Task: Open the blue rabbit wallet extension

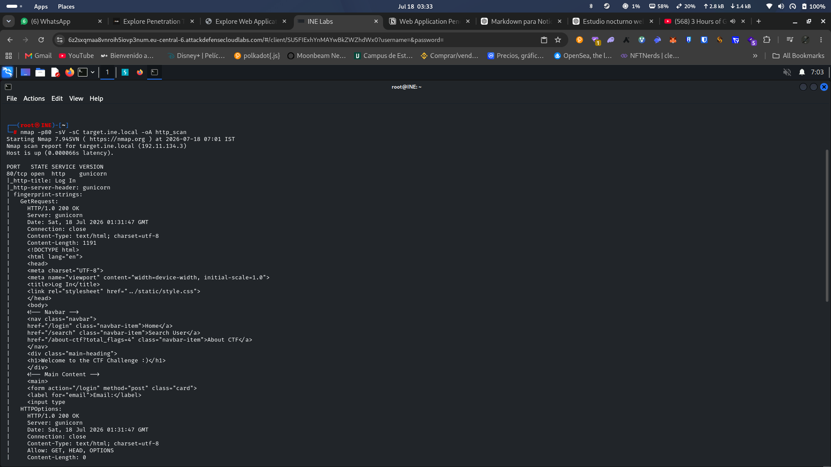Action: tap(657, 40)
